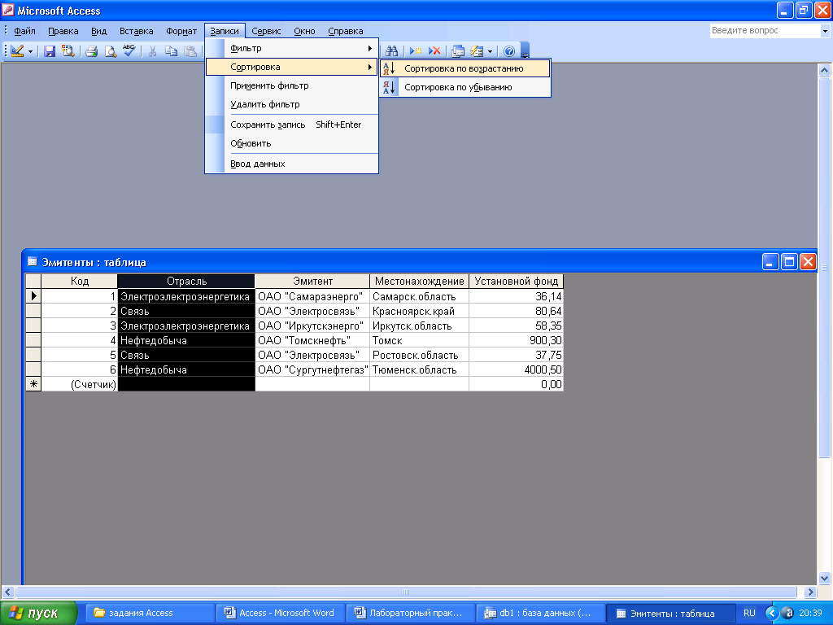The width and height of the screenshot is (833, 625).
Task: Select Сохранить запись menu item
Action: pos(291,125)
